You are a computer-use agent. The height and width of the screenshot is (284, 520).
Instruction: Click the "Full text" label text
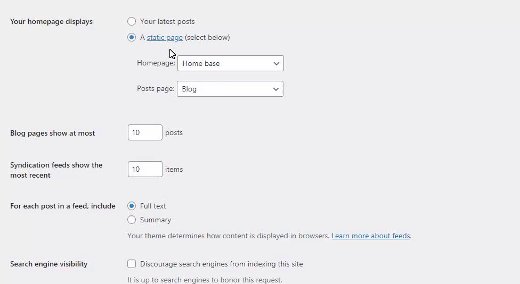pyautogui.click(x=153, y=206)
